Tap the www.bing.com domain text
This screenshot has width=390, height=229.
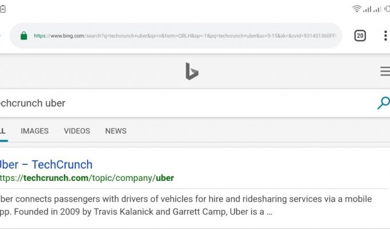point(67,36)
